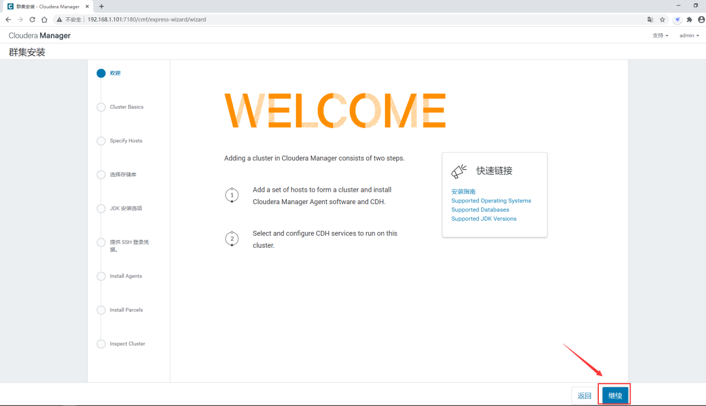
Task: Click the browser forward arrow
Action: tap(20, 20)
